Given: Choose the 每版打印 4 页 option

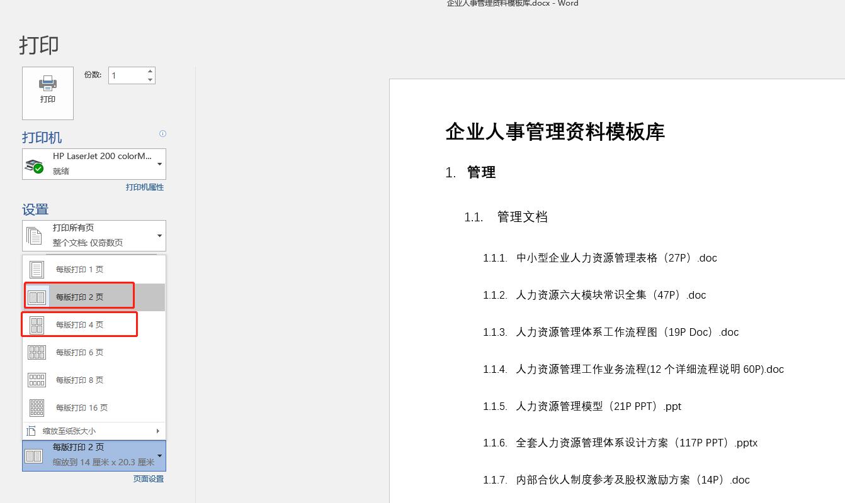Looking at the screenshot, I should click(79, 324).
